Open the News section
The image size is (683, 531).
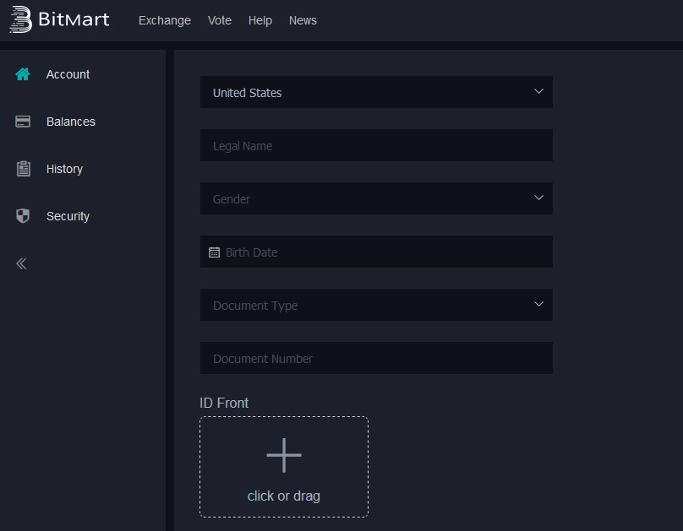pyautogui.click(x=303, y=20)
